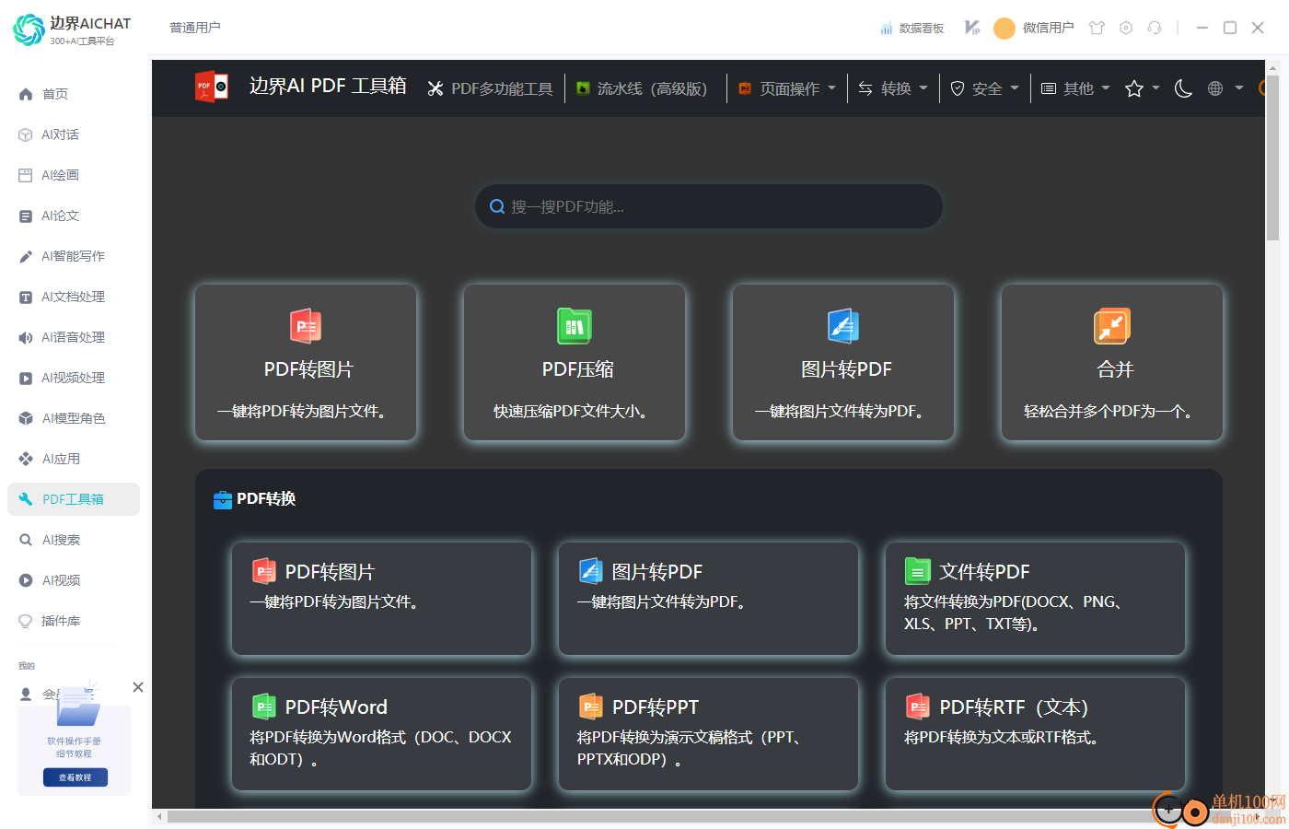Click the 查看教程 button
This screenshot has height=829, width=1289.
tap(75, 777)
